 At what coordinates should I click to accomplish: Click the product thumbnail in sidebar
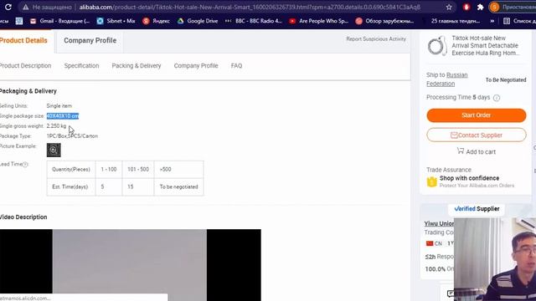click(x=437, y=46)
